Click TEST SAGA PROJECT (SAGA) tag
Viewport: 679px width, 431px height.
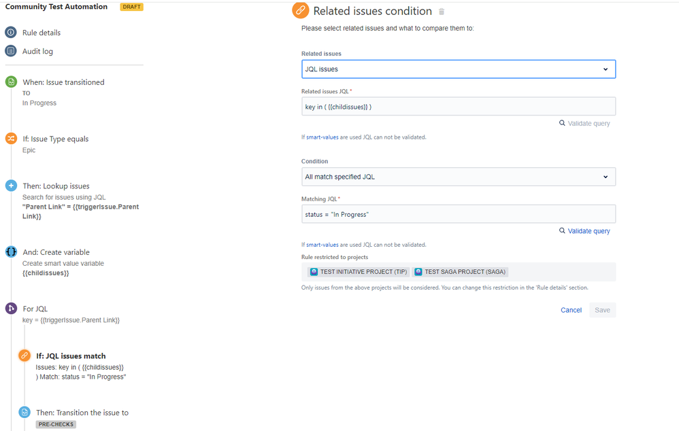(460, 272)
